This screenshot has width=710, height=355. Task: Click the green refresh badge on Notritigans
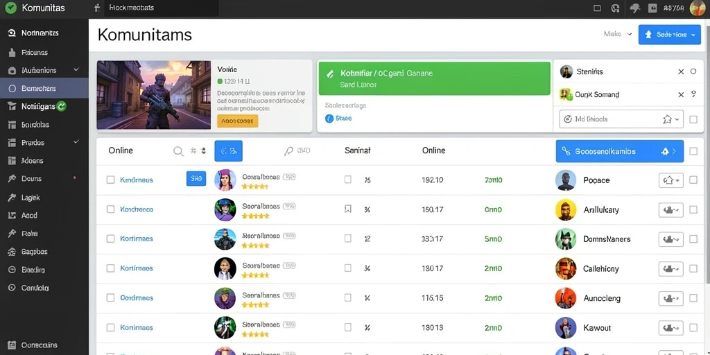62,106
